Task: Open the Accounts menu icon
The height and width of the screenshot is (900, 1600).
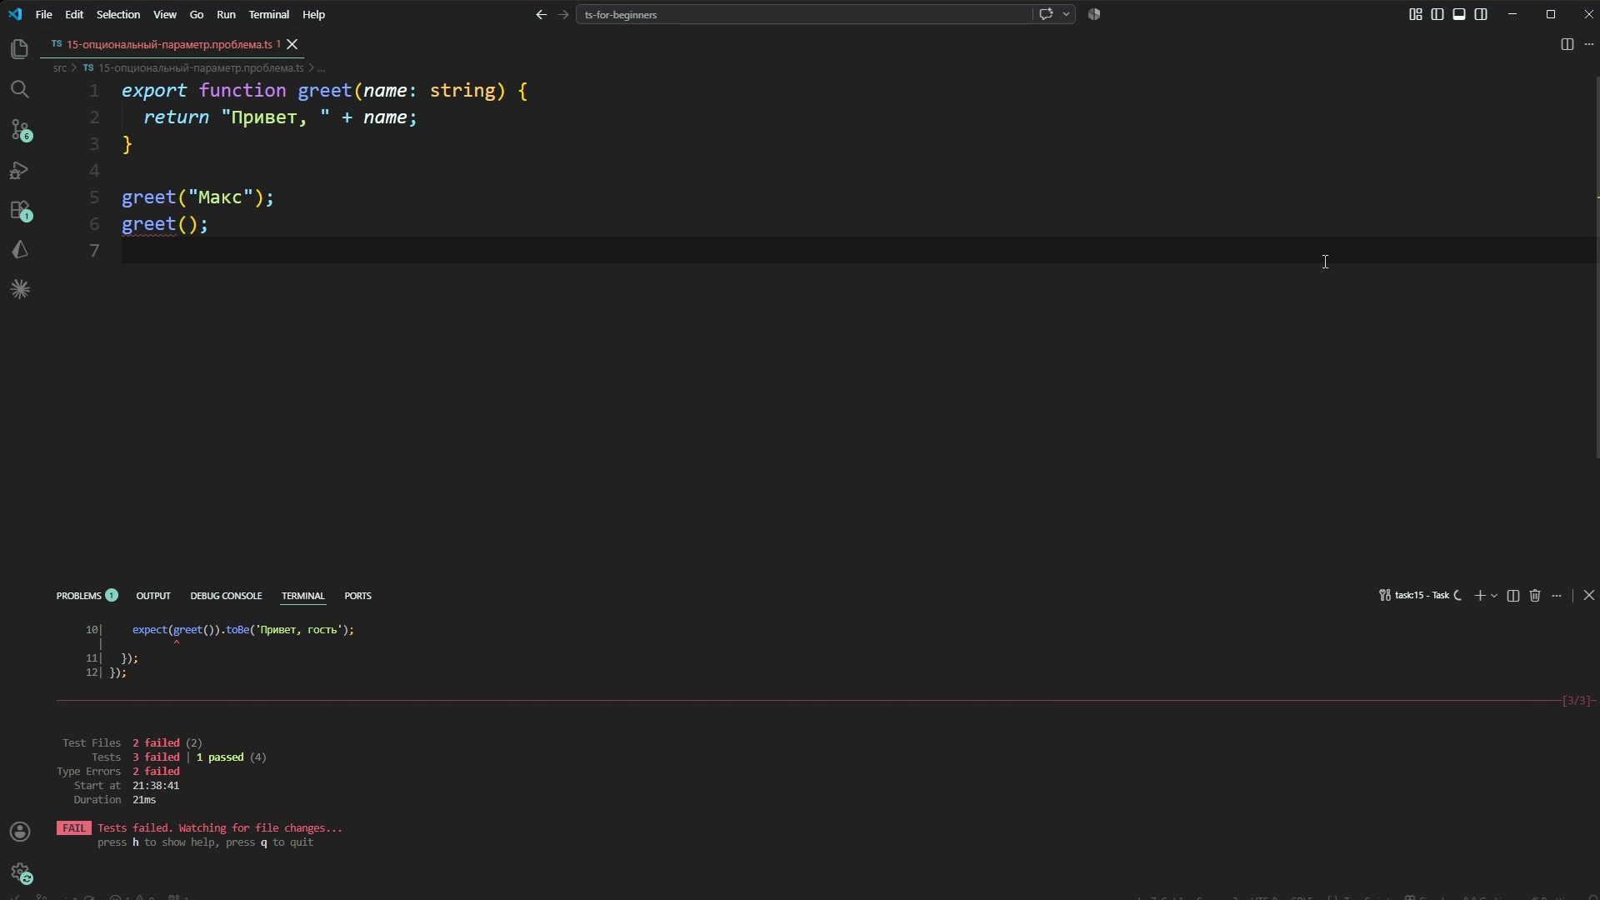Action: pos(20,832)
